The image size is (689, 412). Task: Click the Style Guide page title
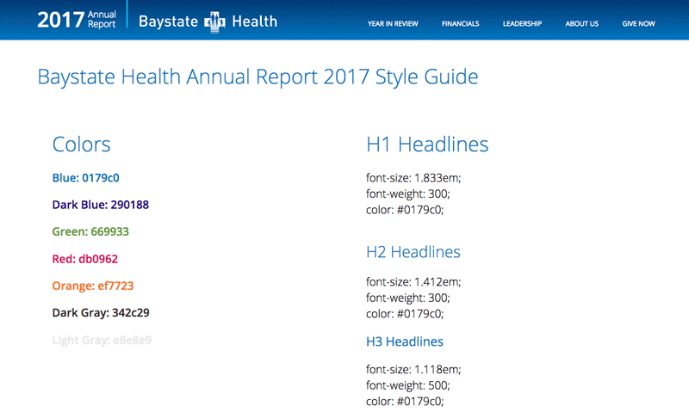click(x=258, y=77)
